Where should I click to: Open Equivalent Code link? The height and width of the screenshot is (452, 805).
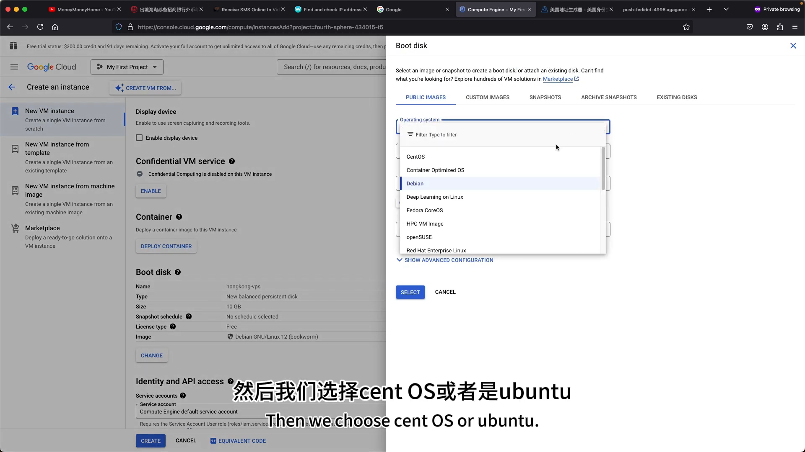click(238, 441)
